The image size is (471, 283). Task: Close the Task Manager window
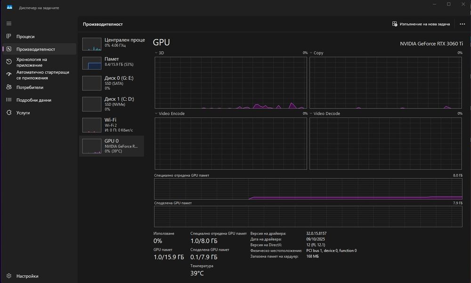tap(463, 4)
